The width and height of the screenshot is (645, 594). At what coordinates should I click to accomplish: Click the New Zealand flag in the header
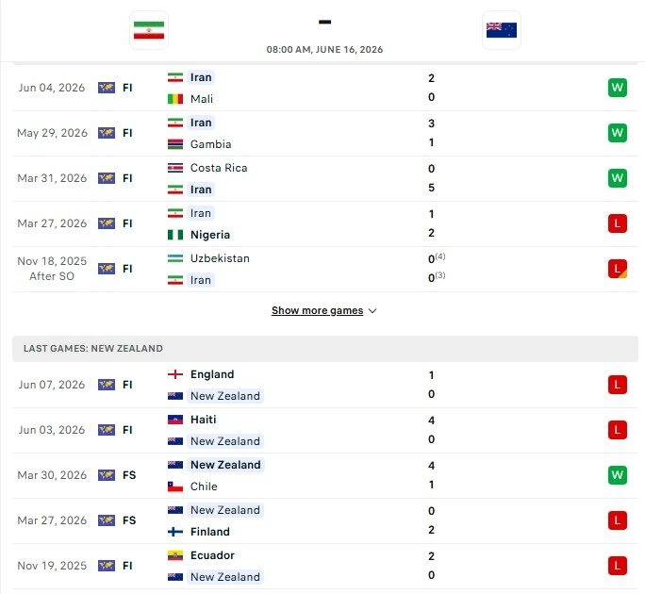(502, 30)
